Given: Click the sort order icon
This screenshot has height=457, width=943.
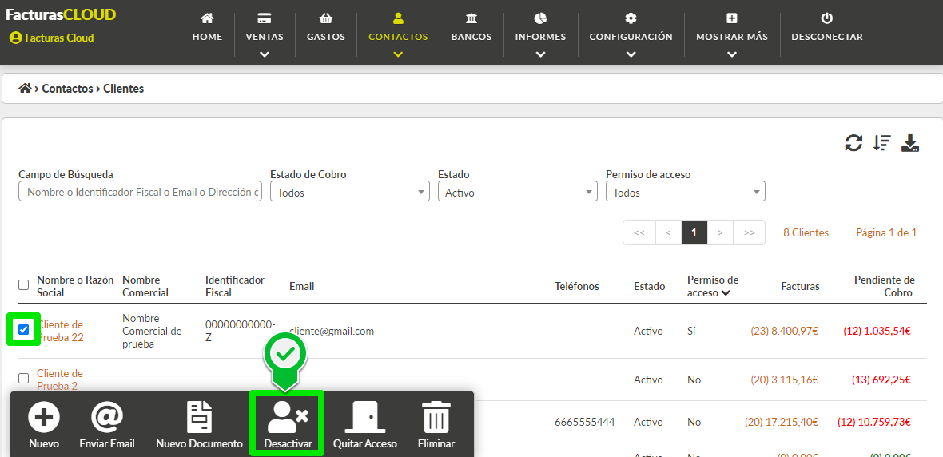Looking at the screenshot, I should [x=881, y=143].
